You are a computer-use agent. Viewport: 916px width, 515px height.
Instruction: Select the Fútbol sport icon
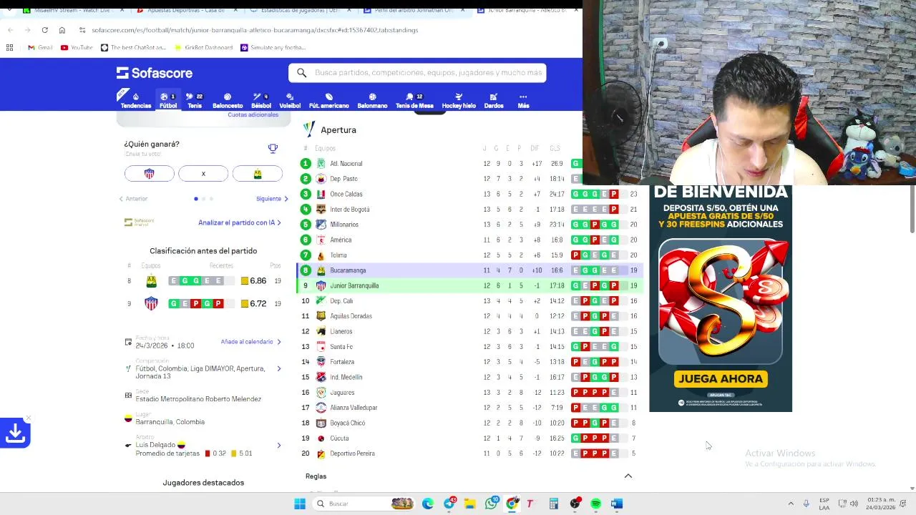[x=168, y=100]
